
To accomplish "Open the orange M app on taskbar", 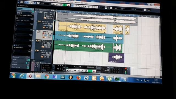I will (94, 78).
